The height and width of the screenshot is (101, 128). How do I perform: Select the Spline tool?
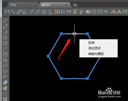click(5, 66)
